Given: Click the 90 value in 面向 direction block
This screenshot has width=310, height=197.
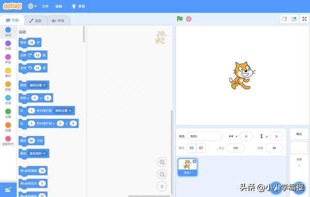Looking at the screenshot, I should pos(31,141).
